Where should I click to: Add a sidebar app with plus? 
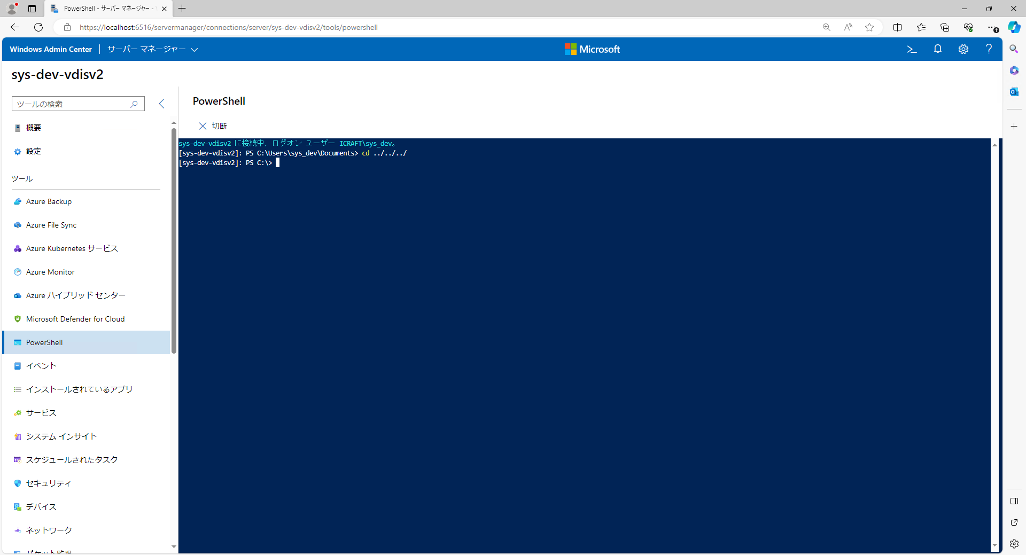pyautogui.click(x=1014, y=127)
